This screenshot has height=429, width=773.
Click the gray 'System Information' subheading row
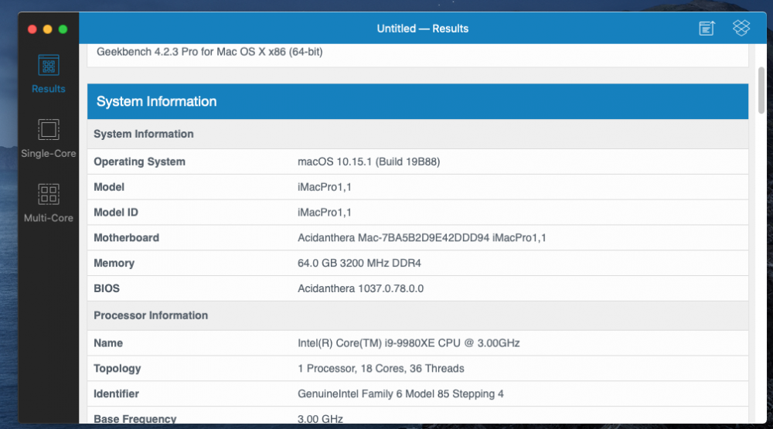(417, 134)
